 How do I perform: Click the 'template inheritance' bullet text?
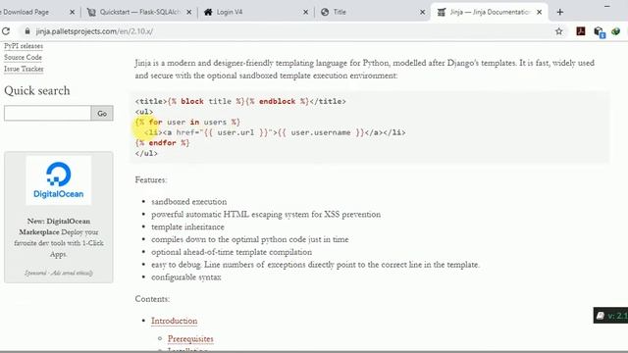(187, 227)
